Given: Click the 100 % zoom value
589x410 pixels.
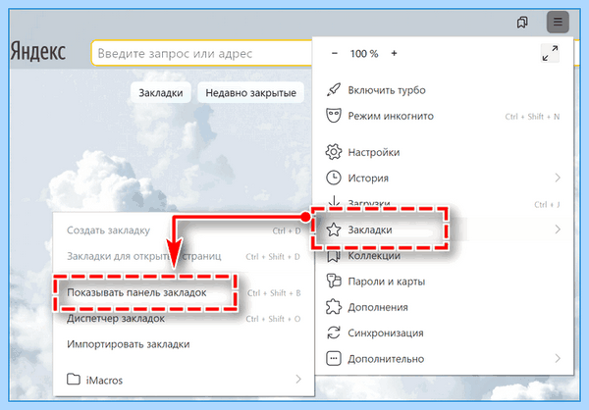Looking at the screenshot, I should coord(364,54).
